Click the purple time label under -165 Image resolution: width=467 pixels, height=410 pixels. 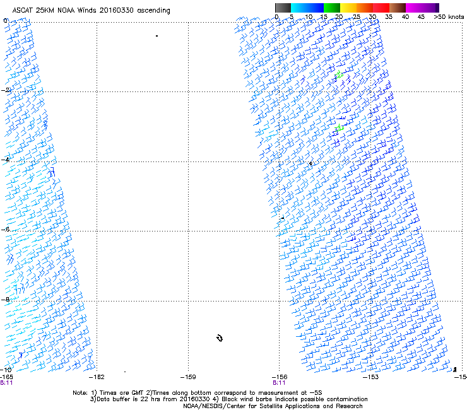pos(6,383)
